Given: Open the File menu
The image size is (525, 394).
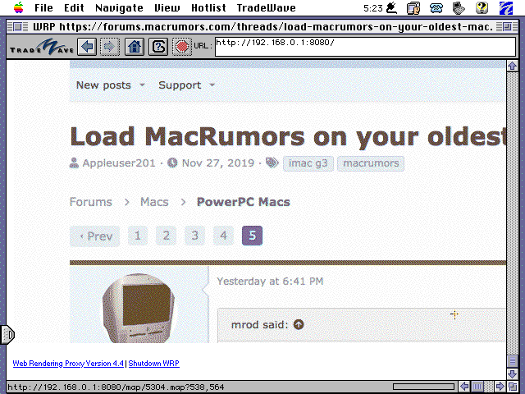Looking at the screenshot, I should click(43, 7).
